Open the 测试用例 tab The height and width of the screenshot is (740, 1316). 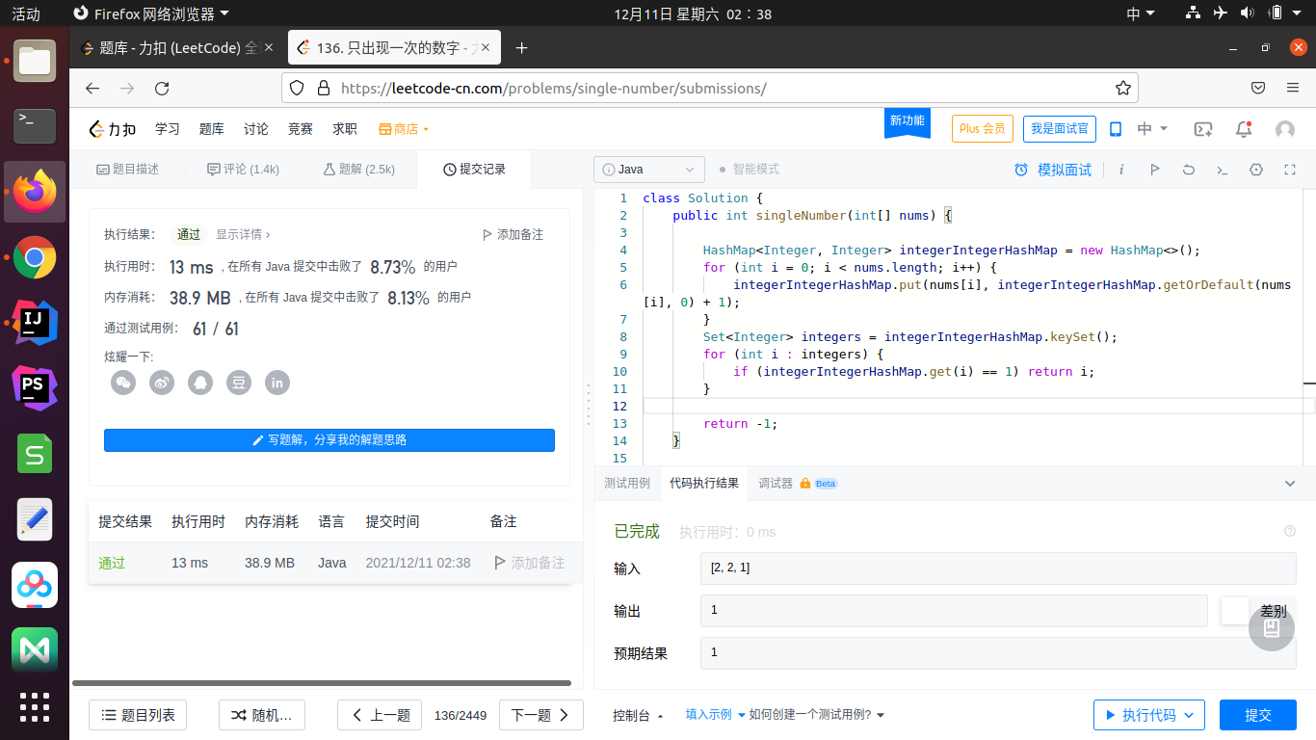coord(627,484)
